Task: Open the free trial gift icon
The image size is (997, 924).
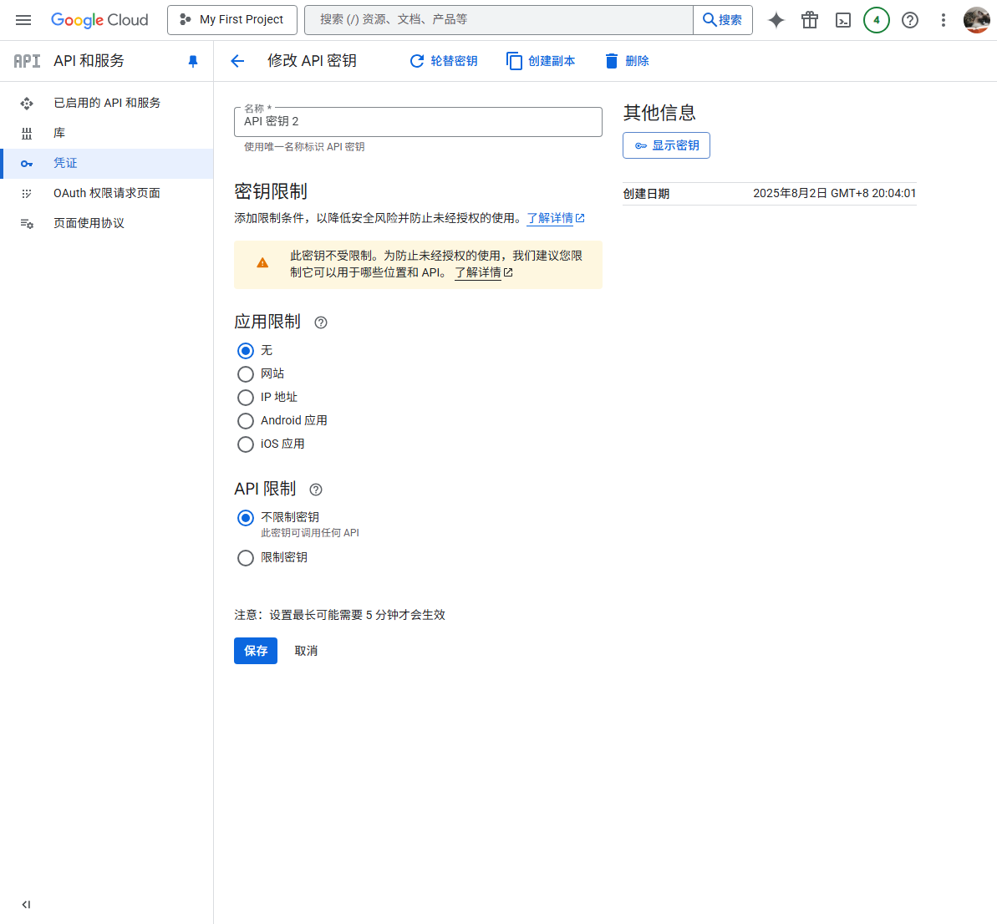Action: click(x=810, y=20)
